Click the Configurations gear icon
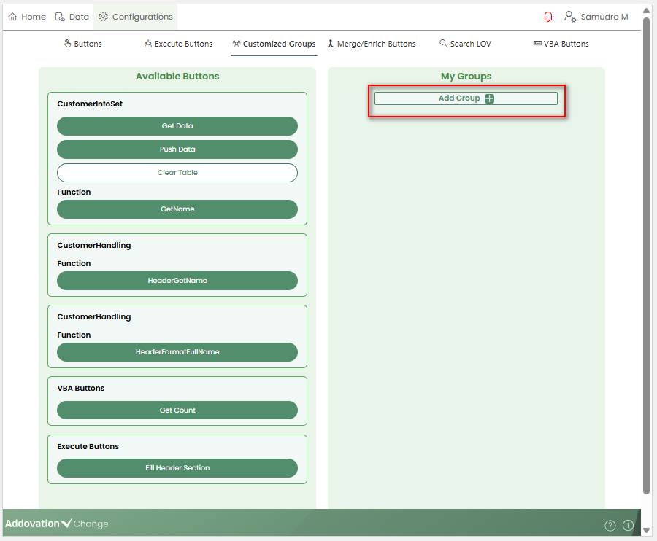657x541 pixels. (x=103, y=17)
